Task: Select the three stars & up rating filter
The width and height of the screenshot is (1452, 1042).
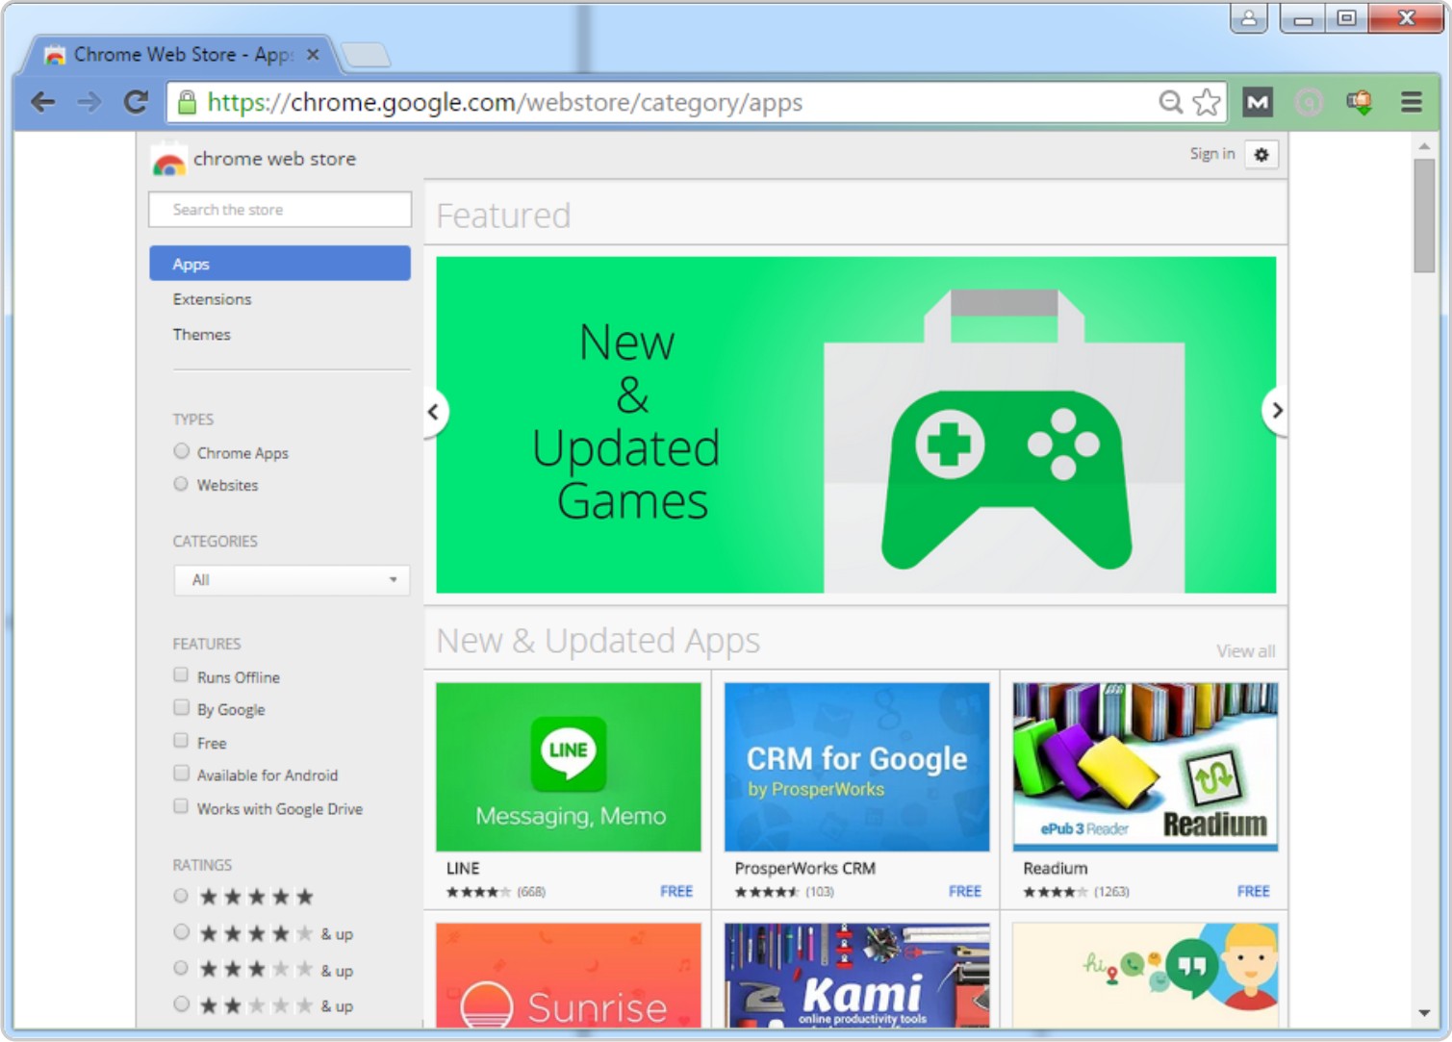Action: click(181, 969)
